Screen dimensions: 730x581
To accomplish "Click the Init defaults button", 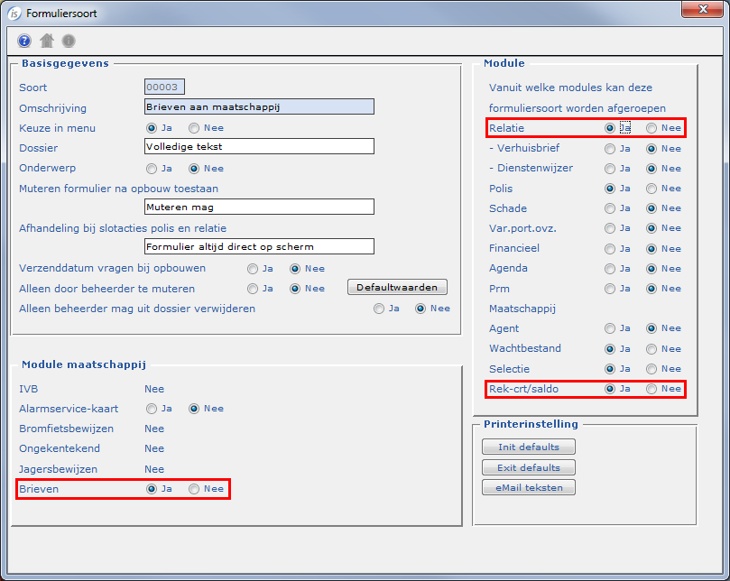I will (x=528, y=447).
